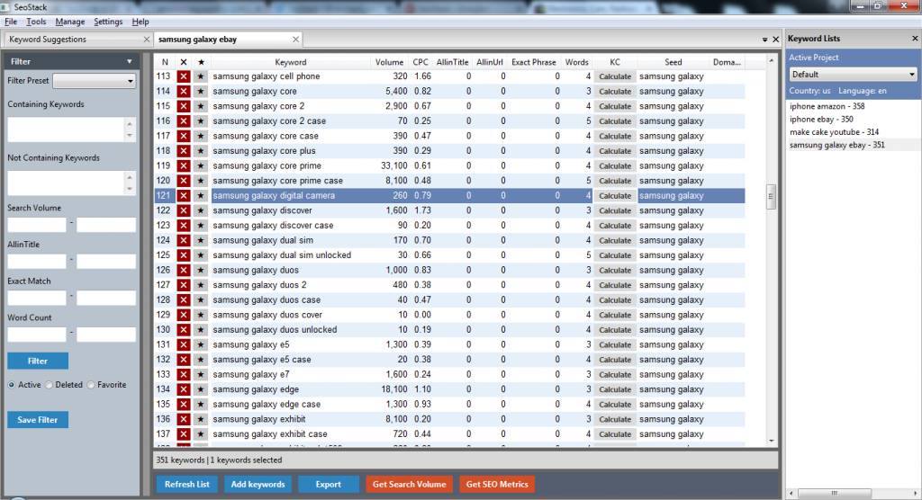
Task: Star 'samsung galaxy e5' keyword
Action: (201, 344)
